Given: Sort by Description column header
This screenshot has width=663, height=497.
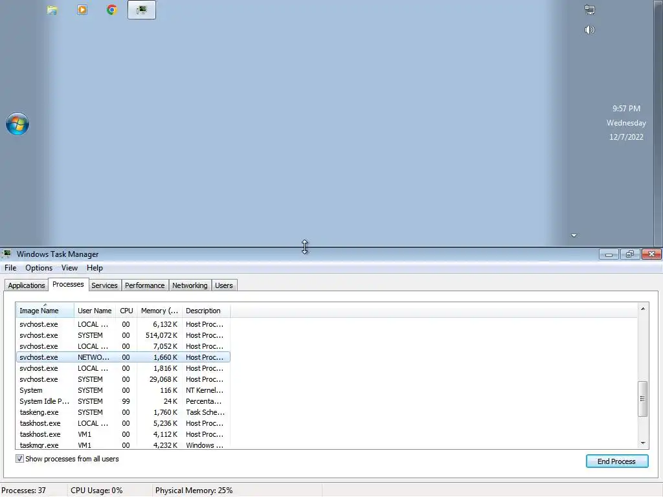Looking at the screenshot, I should click(206, 311).
